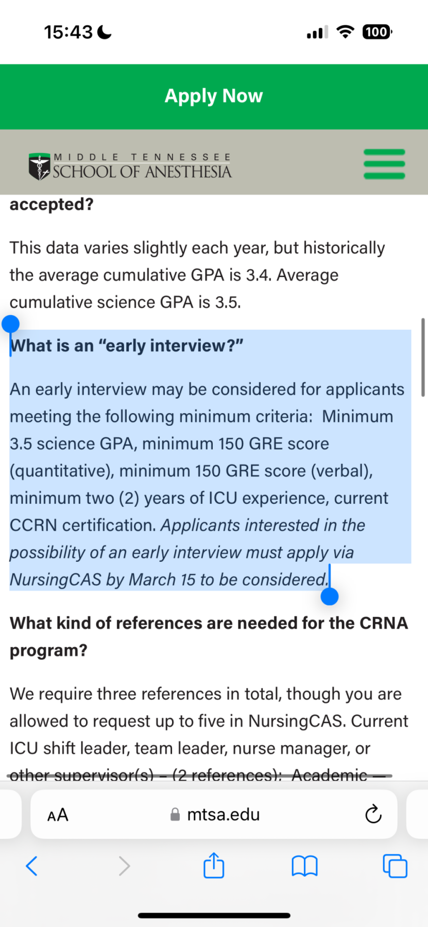Show open tabs in Safari
The height and width of the screenshot is (927, 428).
[x=395, y=866]
